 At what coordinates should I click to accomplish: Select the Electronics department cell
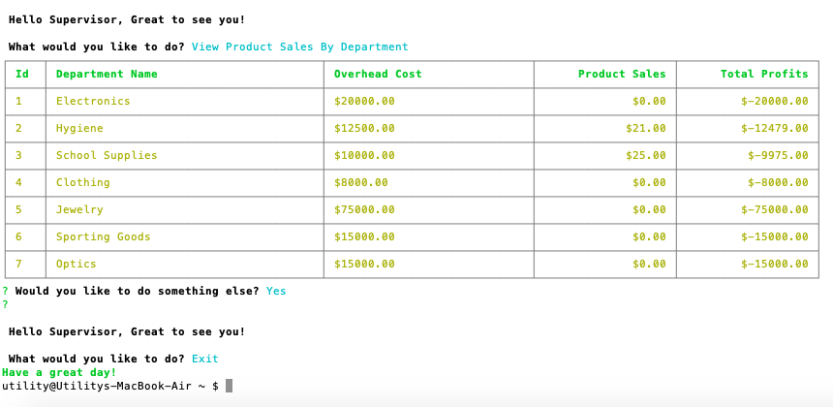pos(93,101)
